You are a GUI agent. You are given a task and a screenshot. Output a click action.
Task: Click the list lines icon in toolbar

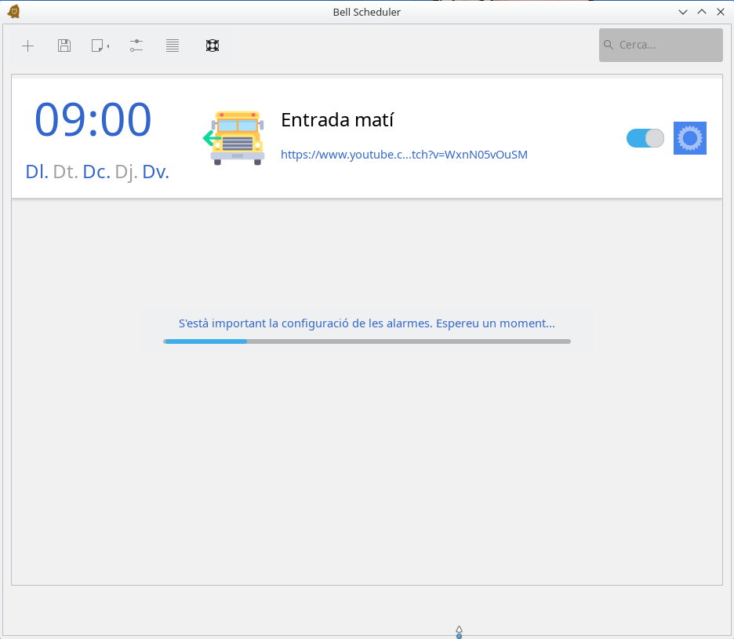click(x=173, y=46)
